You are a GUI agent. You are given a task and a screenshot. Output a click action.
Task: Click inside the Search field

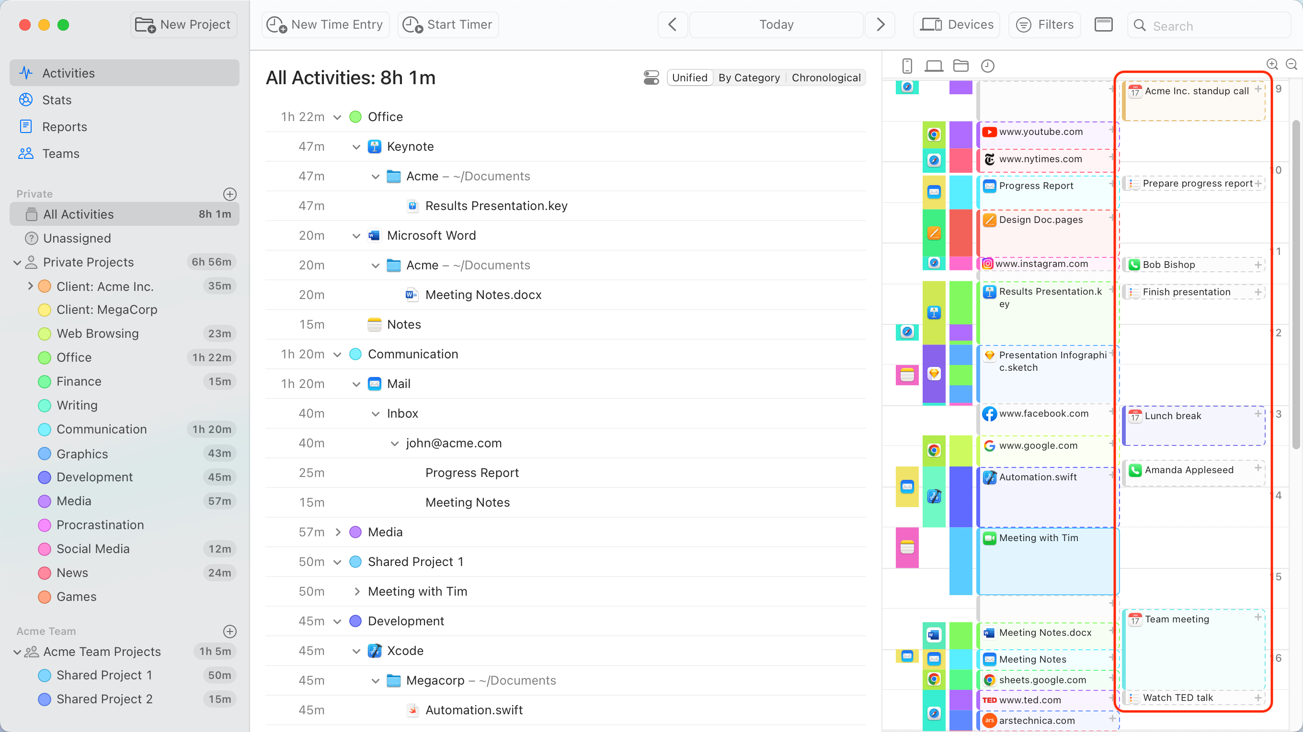1209,26
